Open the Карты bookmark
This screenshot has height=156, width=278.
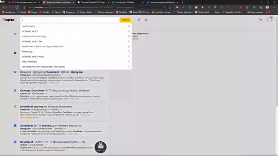pos(56,12)
